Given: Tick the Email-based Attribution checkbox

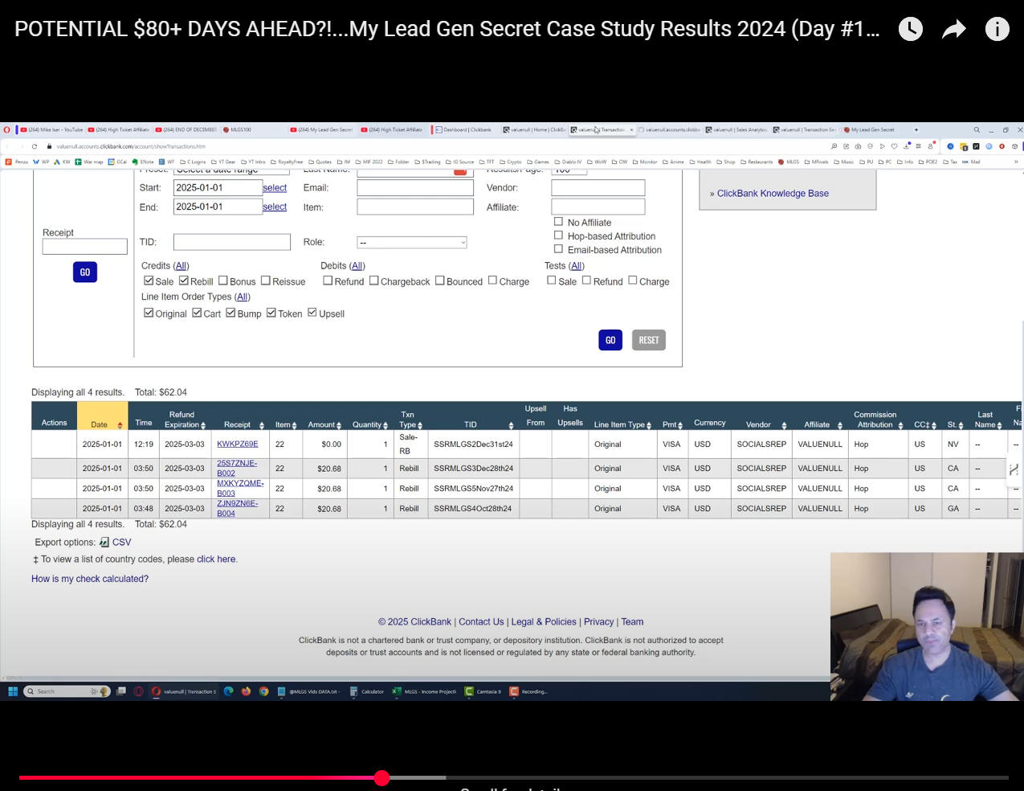Looking at the screenshot, I should pyautogui.click(x=558, y=249).
